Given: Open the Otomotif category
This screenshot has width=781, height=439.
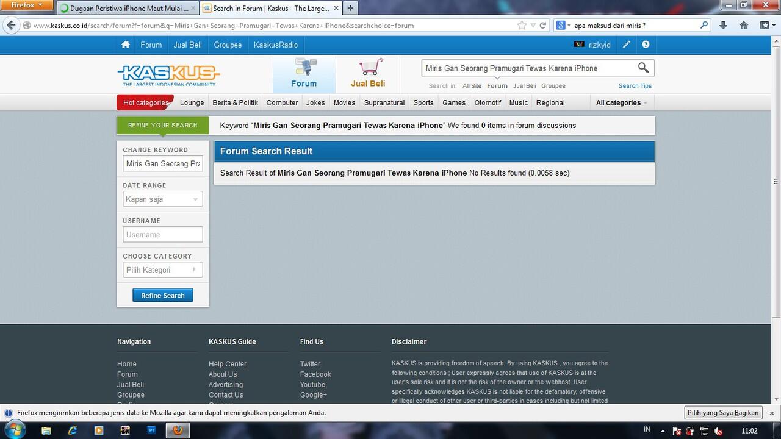Looking at the screenshot, I should tap(488, 102).
